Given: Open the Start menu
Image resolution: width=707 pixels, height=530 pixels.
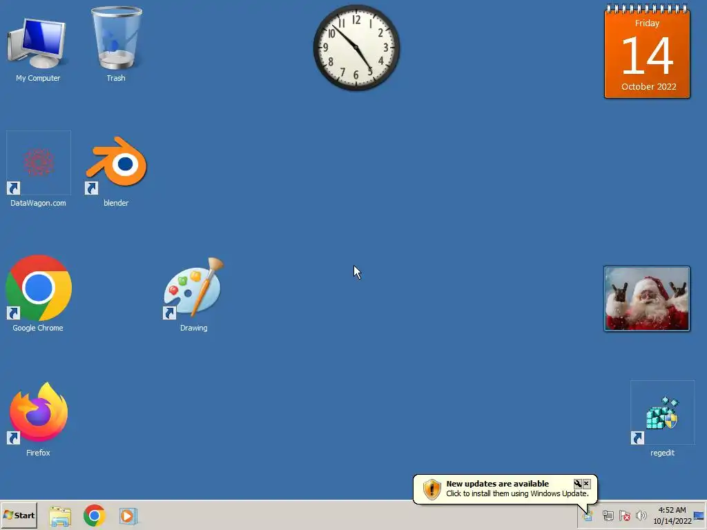Looking at the screenshot, I should (19, 515).
